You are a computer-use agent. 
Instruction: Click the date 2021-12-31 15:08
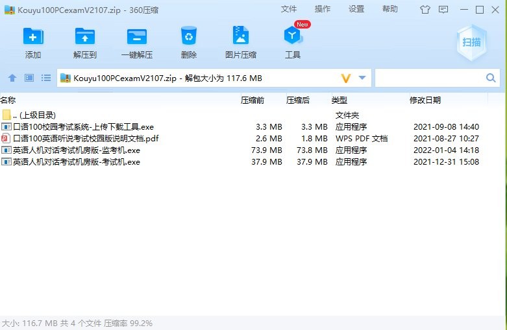point(446,162)
